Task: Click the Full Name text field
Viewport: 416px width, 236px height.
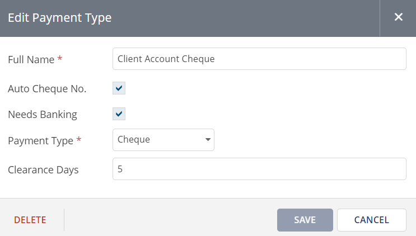Action: tap(259, 59)
